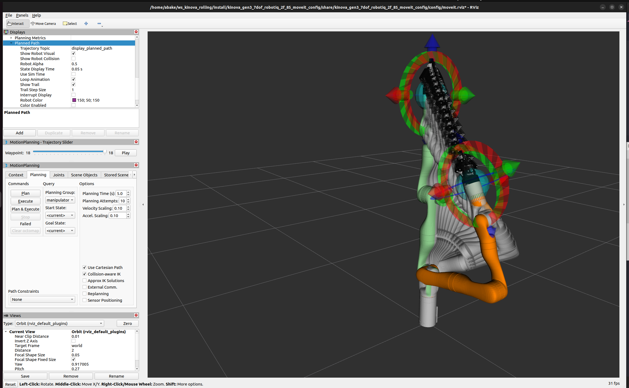This screenshot has width=629, height=388.
Task: Switch to the Stored Scenes tab
Action: pos(116,175)
